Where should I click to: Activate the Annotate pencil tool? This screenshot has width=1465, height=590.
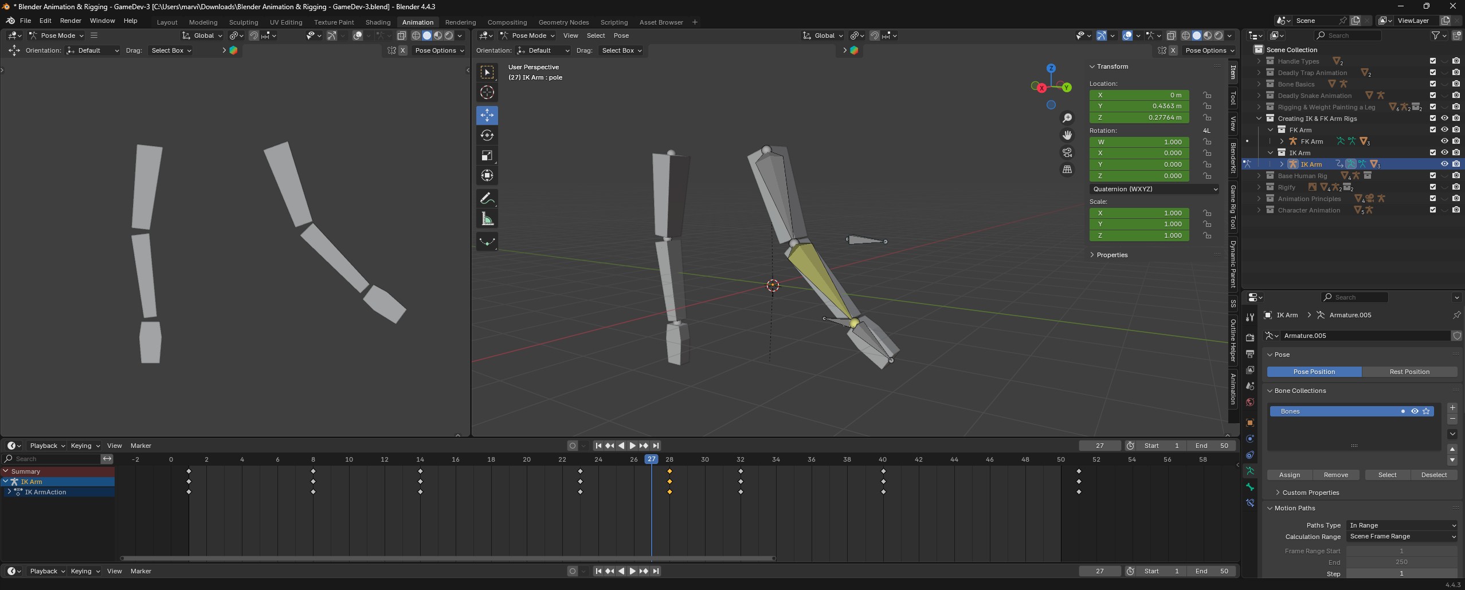coord(487,199)
